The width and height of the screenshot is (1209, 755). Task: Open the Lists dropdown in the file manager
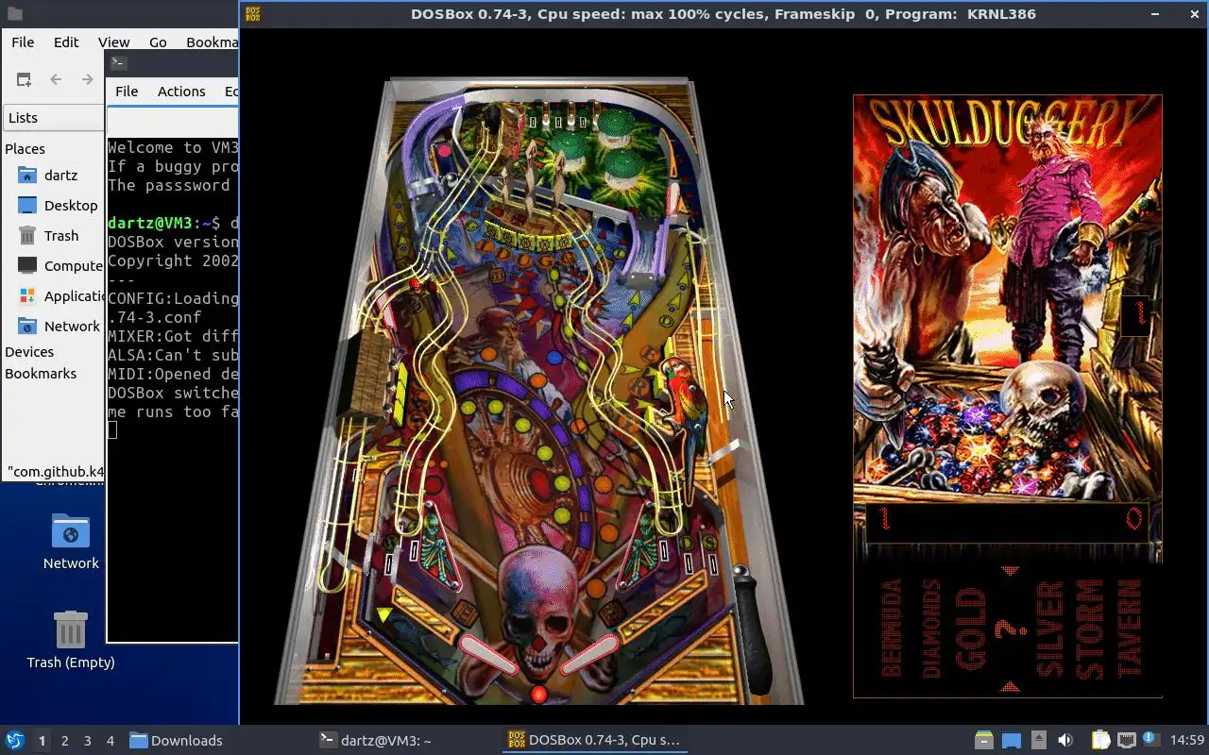click(53, 118)
